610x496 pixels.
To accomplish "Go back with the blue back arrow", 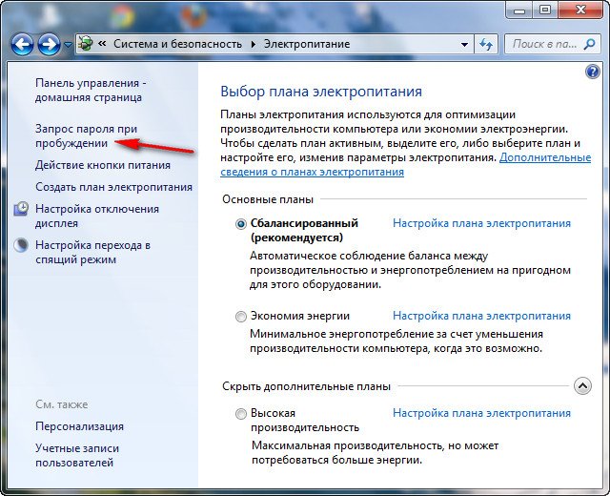I will pyautogui.click(x=22, y=45).
